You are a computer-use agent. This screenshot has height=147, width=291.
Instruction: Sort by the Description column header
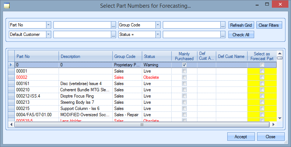click(85, 56)
